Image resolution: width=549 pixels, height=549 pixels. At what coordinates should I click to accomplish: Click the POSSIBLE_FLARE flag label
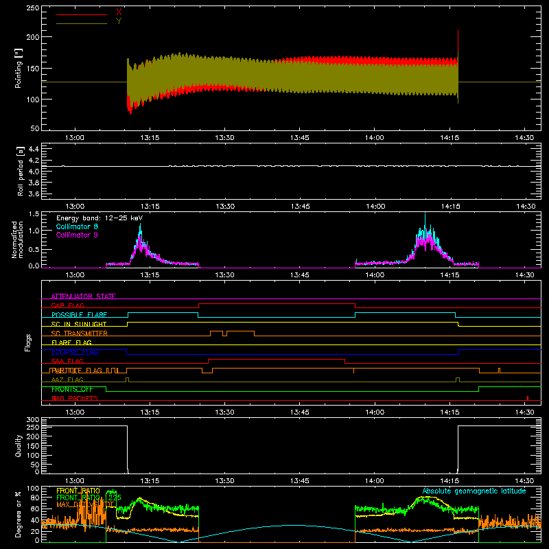tap(80, 315)
